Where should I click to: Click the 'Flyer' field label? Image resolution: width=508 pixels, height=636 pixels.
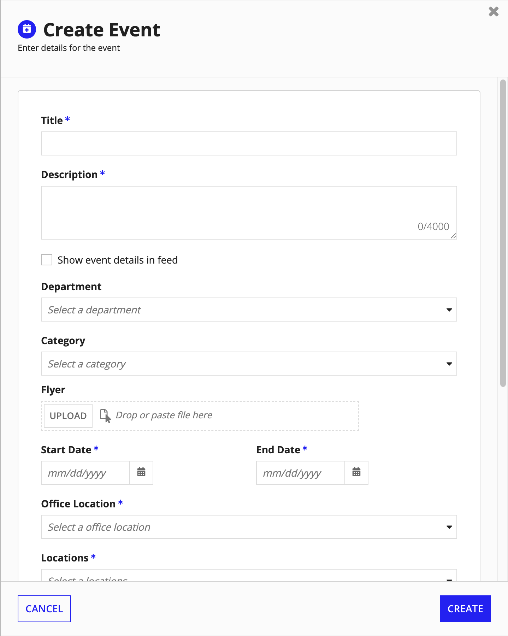[53, 390]
